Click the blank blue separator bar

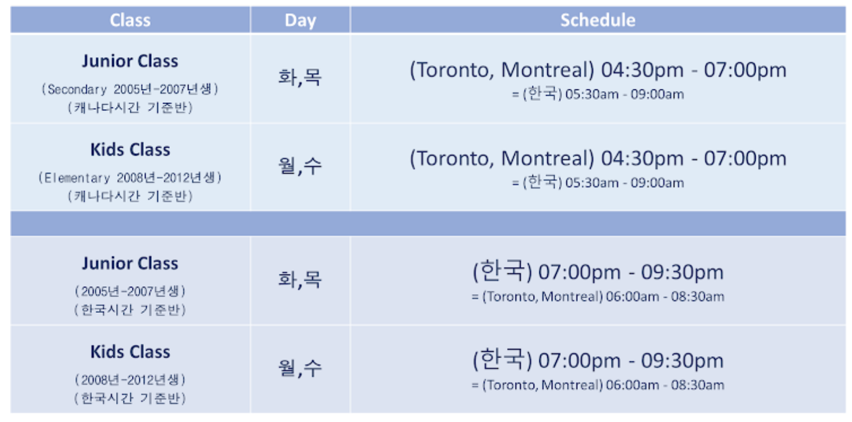click(x=428, y=224)
